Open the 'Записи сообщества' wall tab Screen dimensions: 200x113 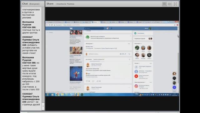point(99,59)
